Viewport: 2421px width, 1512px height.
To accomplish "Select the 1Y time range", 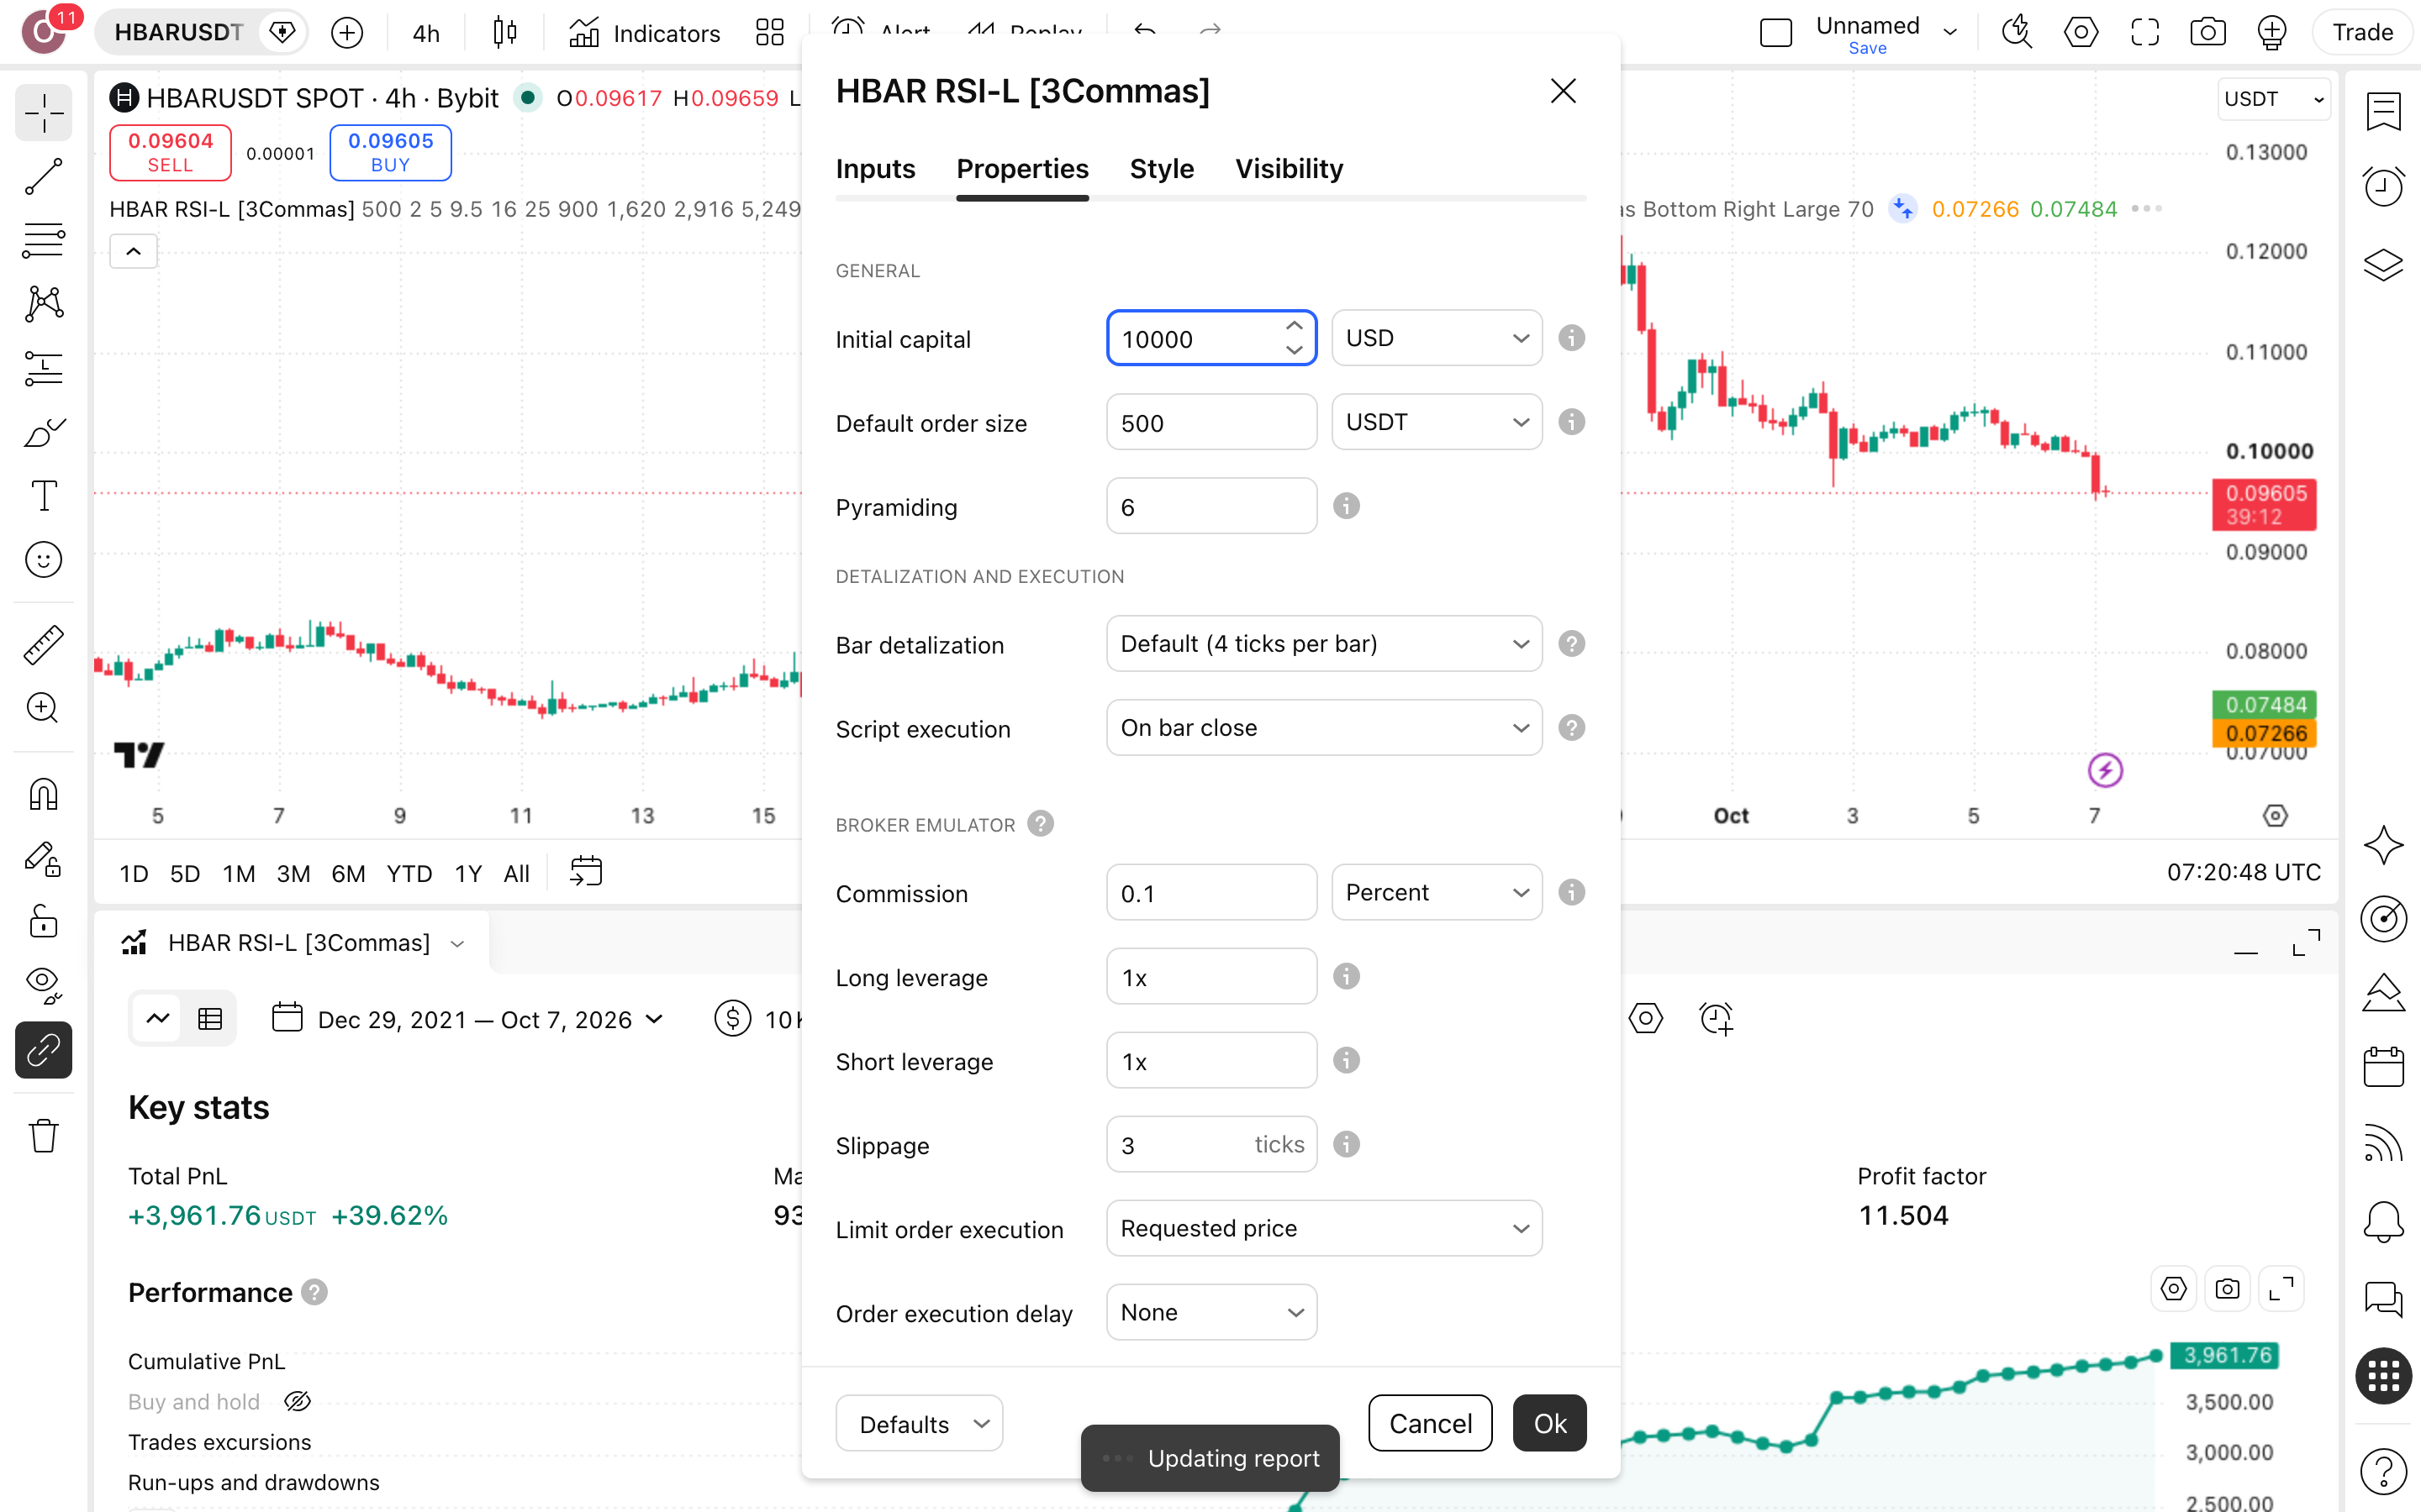I will coord(468,874).
